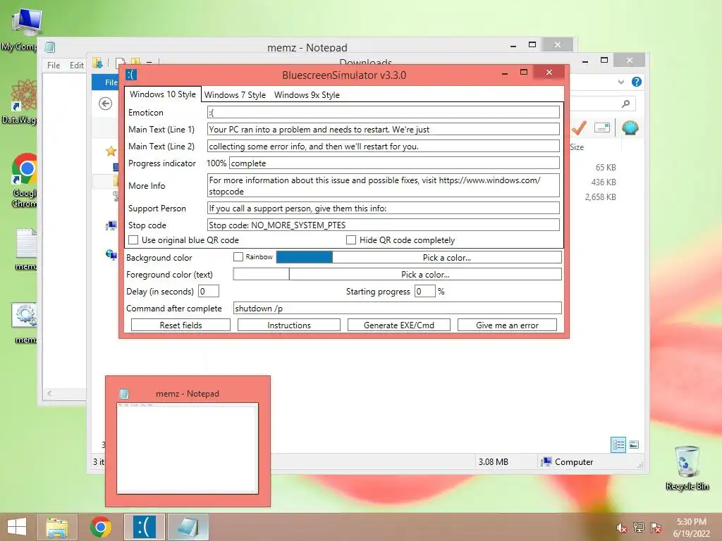The image size is (722, 541).
Task: Switch to the Windows 9x Style tab
Action: pyautogui.click(x=307, y=95)
